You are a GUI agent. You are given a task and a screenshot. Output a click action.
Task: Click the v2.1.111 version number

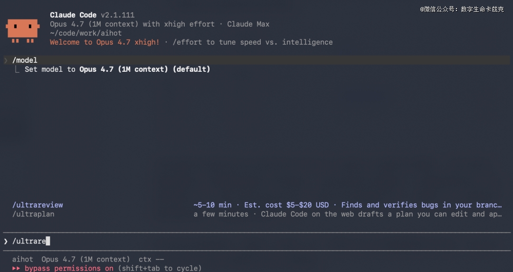point(117,15)
